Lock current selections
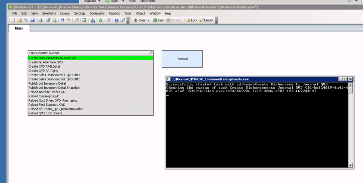Screen dimensions: 363x183 [192, 21]
